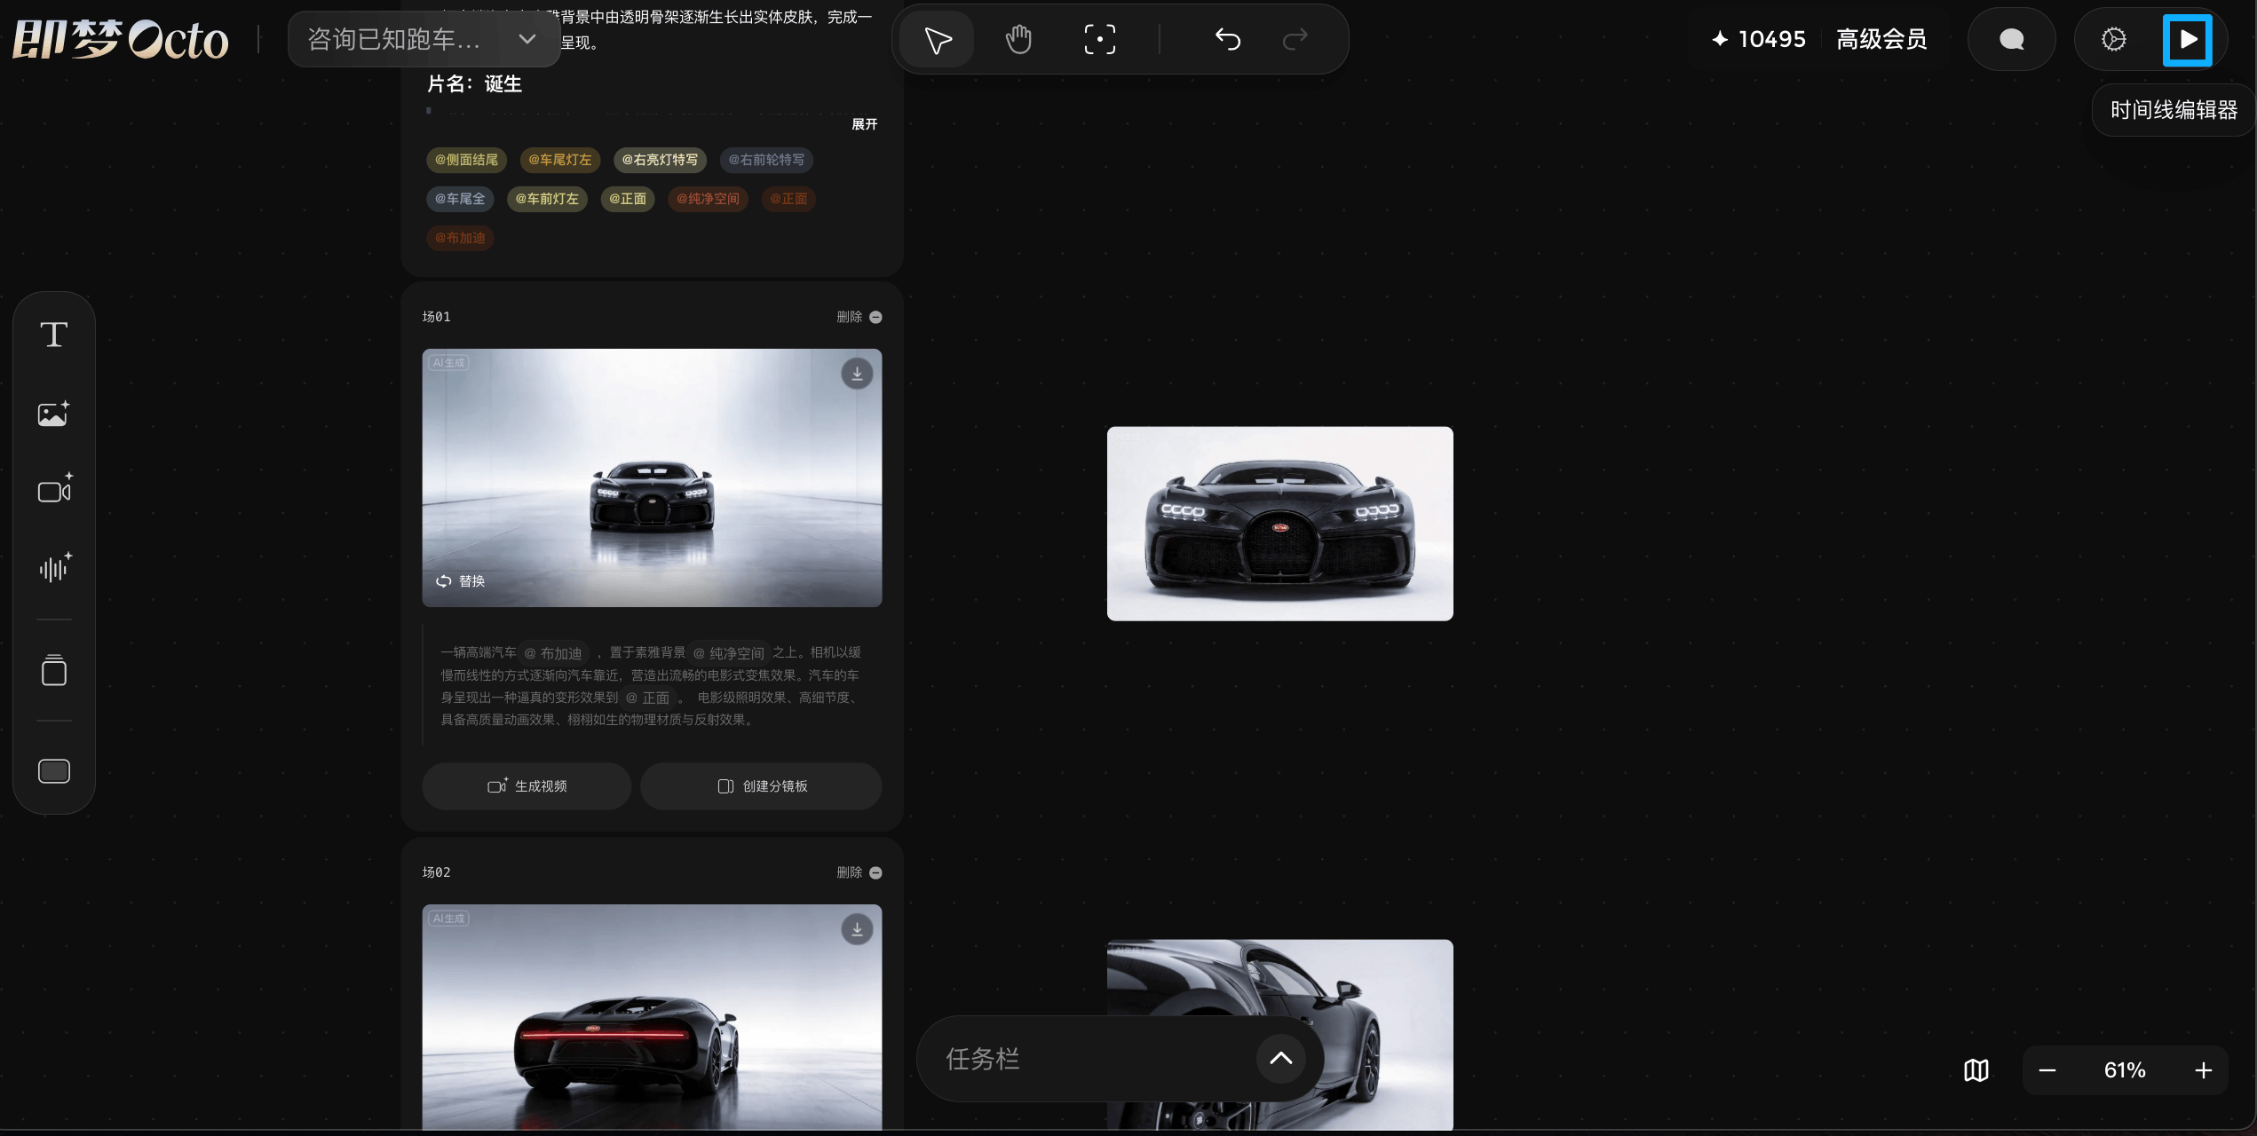The image size is (2257, 1136).
Task: Select the @车前灯左 tag
Action: point(547,199)
